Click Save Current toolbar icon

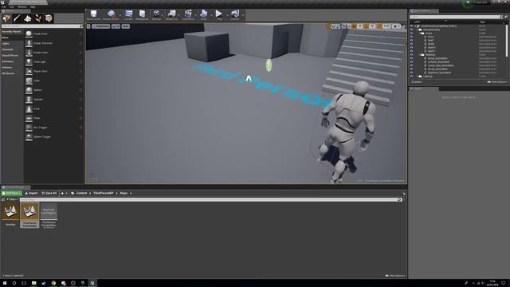pos(93,14)
